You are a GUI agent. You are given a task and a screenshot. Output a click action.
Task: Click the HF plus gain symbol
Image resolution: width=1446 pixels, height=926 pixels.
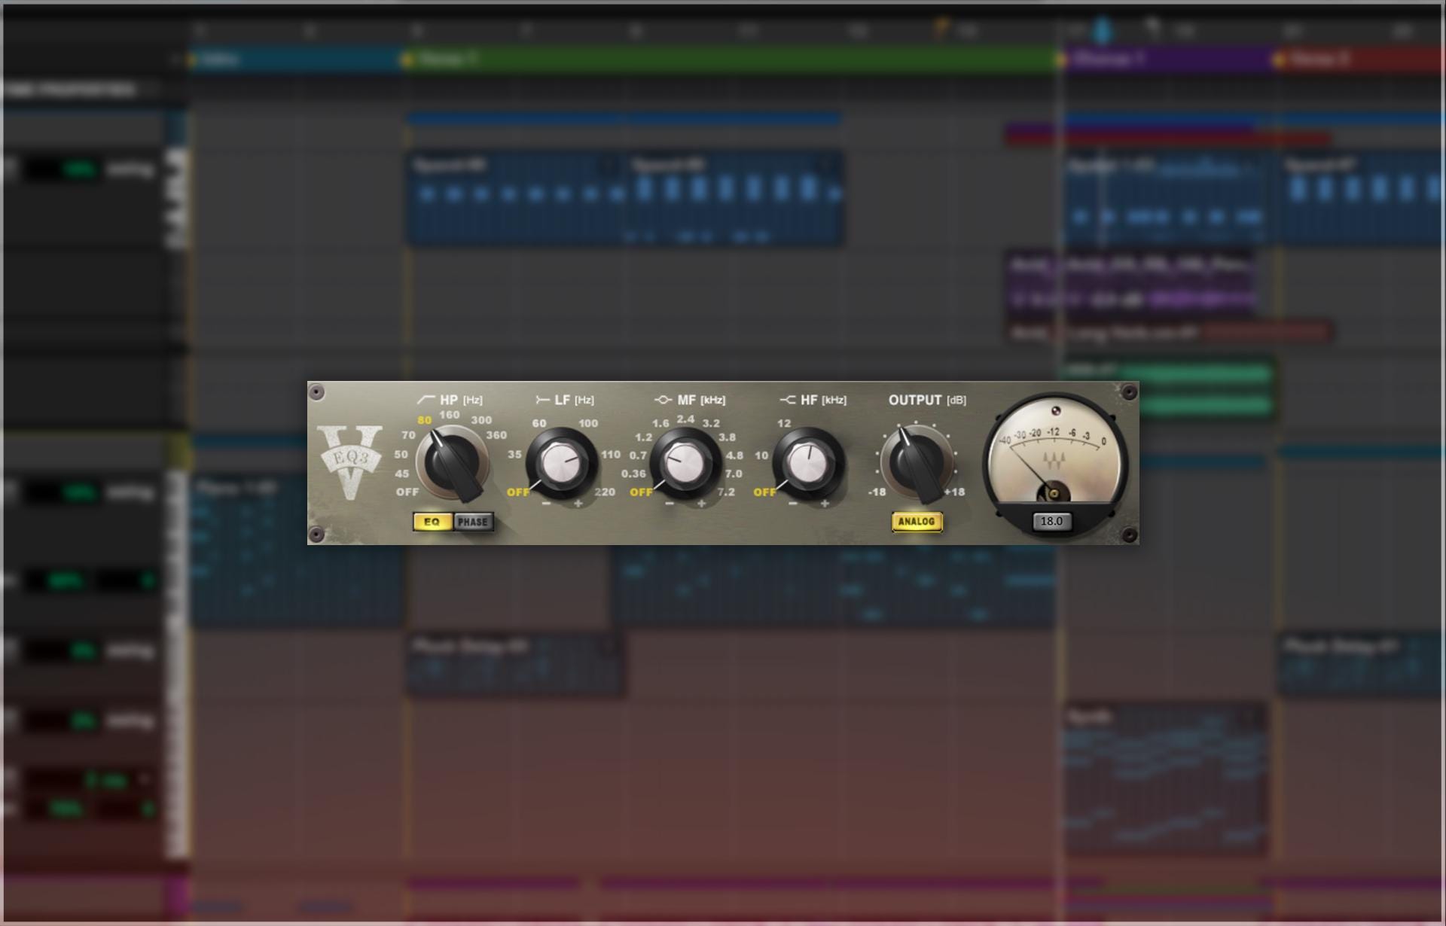click(825, 503)
